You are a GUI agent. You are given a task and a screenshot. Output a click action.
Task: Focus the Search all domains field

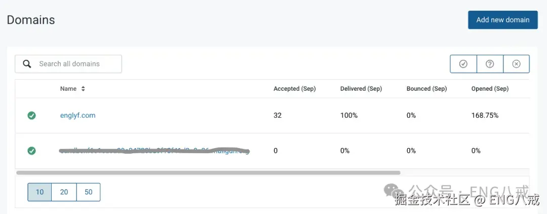pos(76,64)
